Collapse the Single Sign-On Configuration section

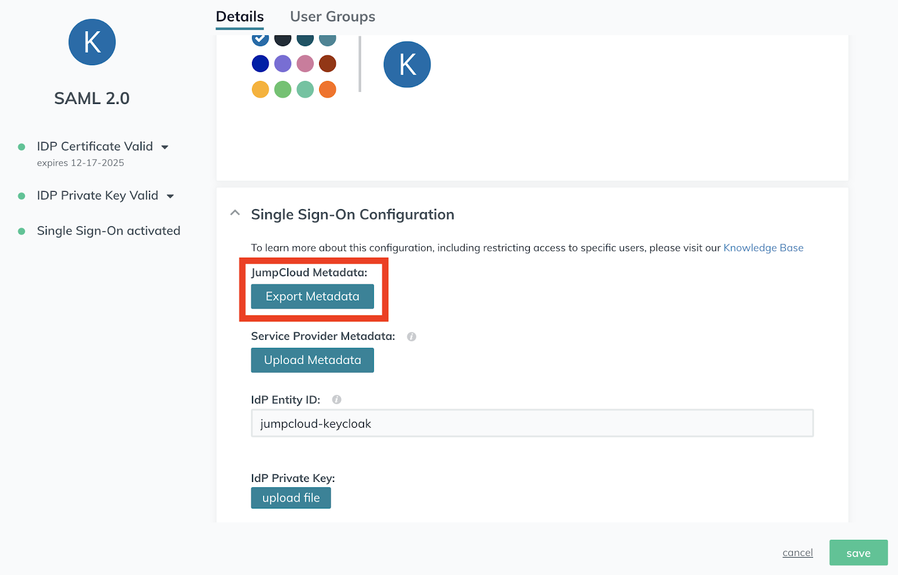235,213
